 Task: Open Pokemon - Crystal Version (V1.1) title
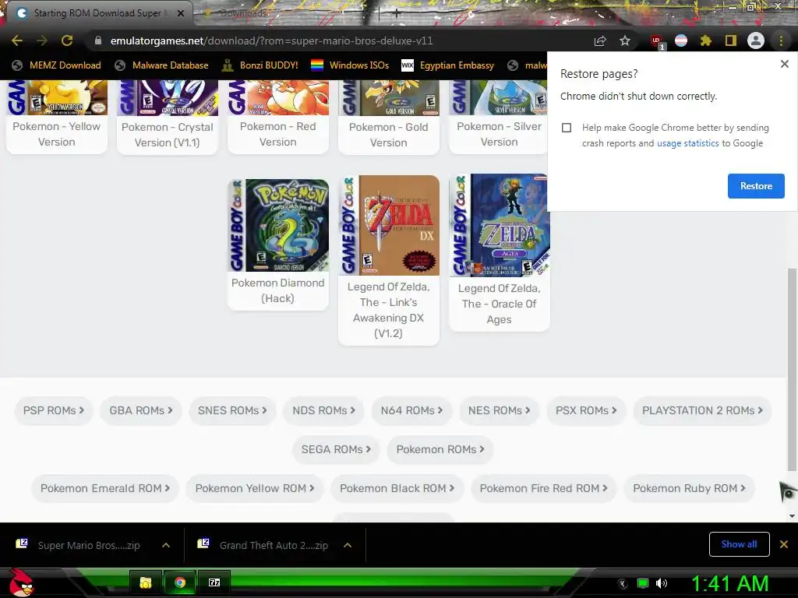pyautogui.click(x=168, y=135)
